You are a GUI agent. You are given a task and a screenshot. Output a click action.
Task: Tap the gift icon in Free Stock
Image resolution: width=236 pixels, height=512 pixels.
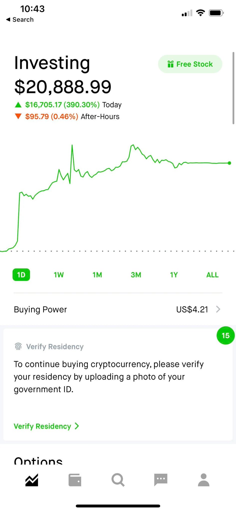(x=170, y=64)
